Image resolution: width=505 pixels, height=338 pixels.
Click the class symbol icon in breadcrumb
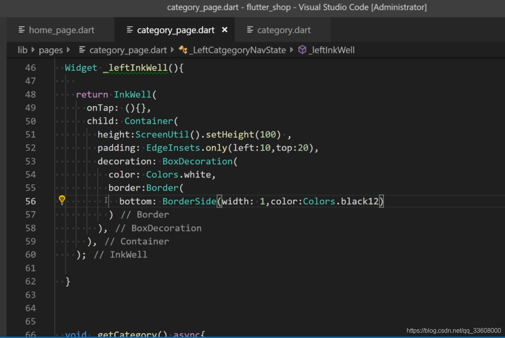click(x=183, y=50)
